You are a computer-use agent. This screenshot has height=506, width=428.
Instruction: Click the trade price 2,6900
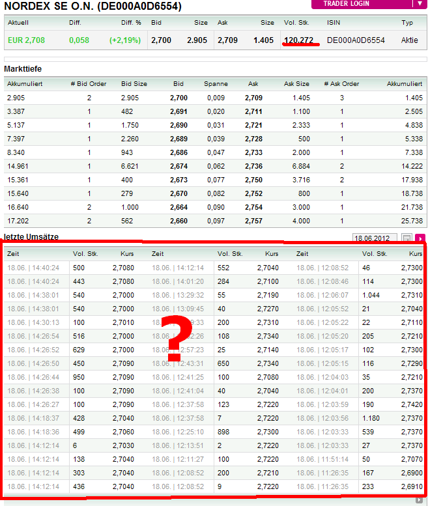pyautogui.click(x=412, y=473)
